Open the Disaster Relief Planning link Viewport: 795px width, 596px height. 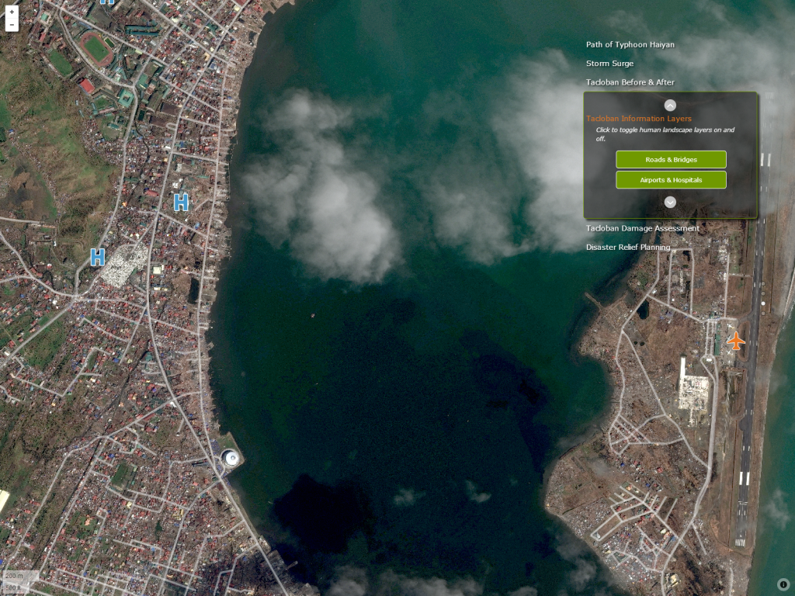coord(627,247)
